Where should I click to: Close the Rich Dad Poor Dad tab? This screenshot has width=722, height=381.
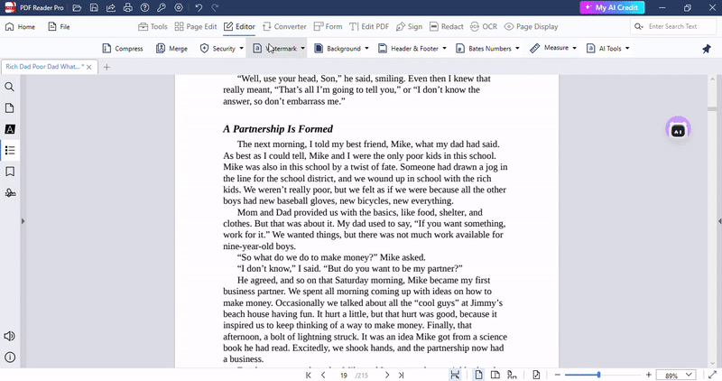pyautogui.click(x=88, y=68)
